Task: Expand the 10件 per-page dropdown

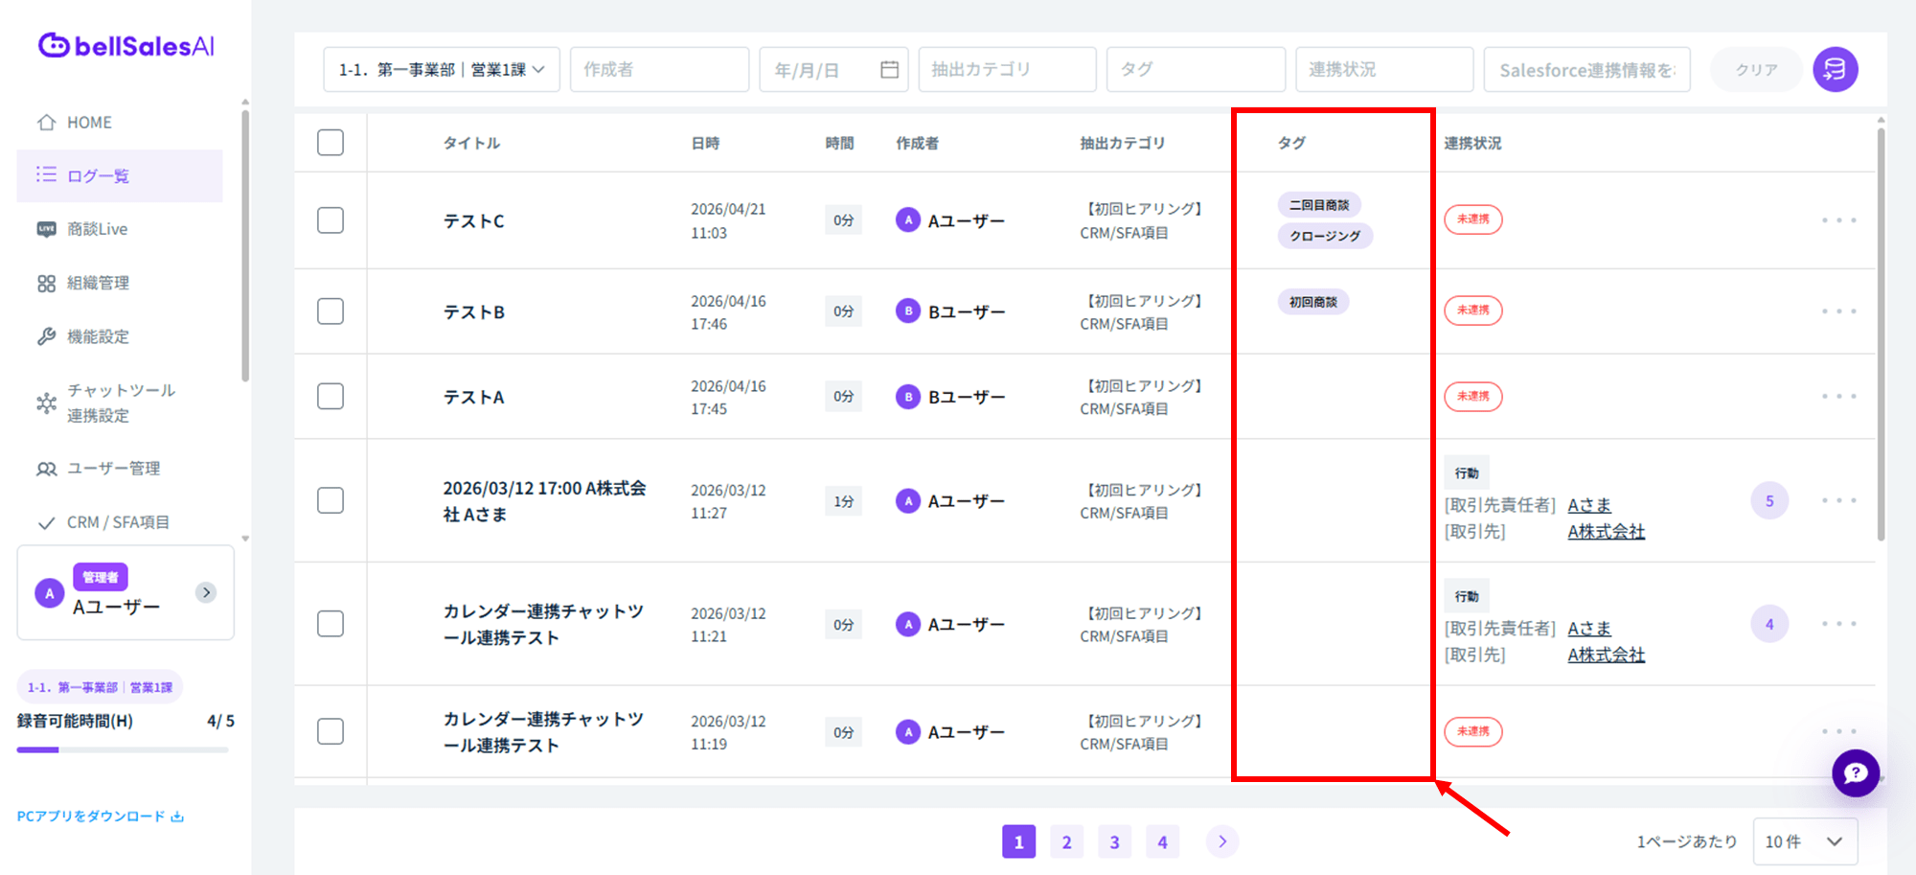Action: pos(1804,841)
